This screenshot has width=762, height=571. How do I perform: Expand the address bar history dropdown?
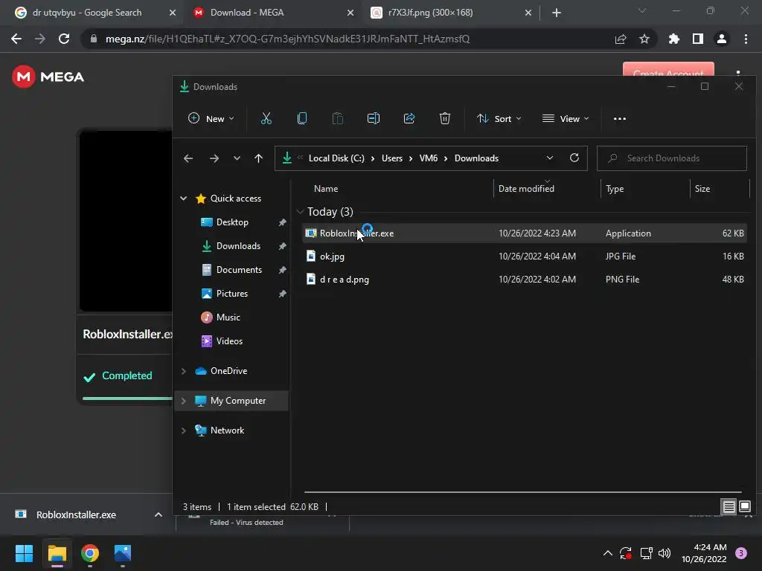tap(550, 158)
